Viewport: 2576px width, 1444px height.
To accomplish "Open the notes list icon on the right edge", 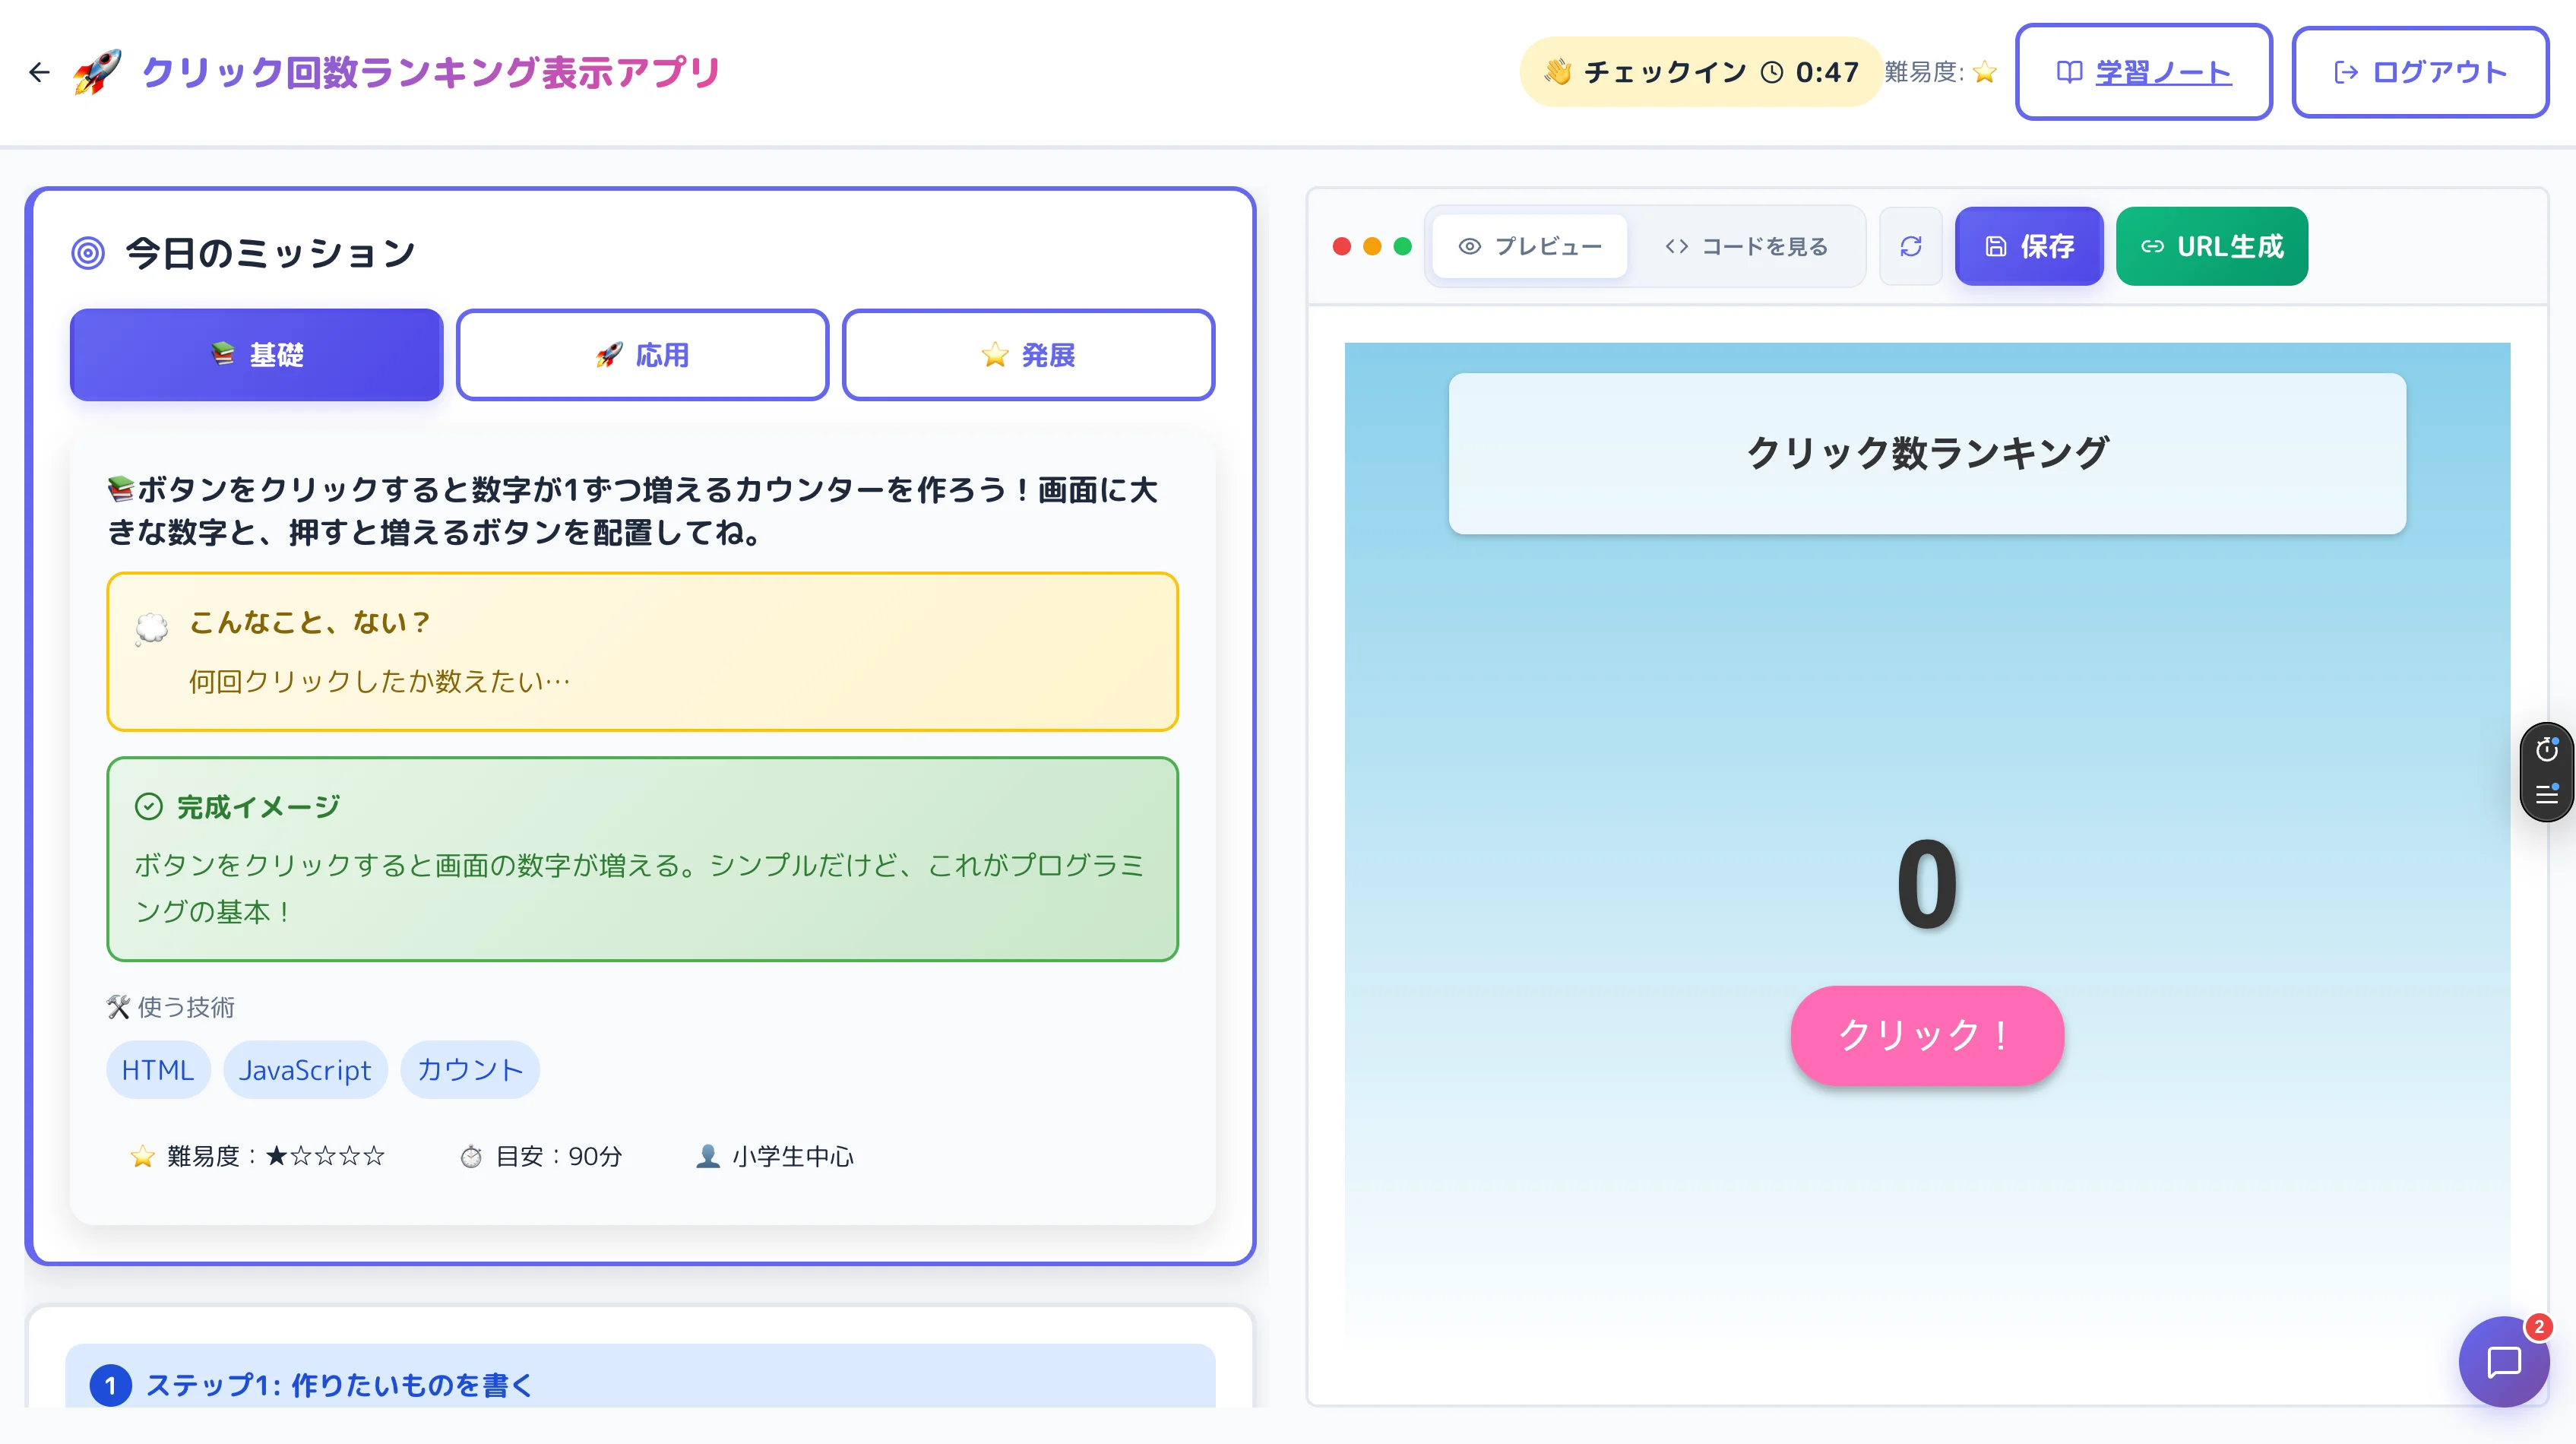I will pos(2548,795).
